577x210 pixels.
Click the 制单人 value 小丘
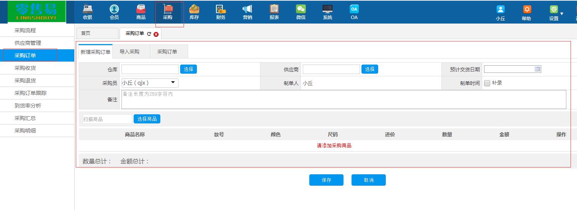coord(308,83)
